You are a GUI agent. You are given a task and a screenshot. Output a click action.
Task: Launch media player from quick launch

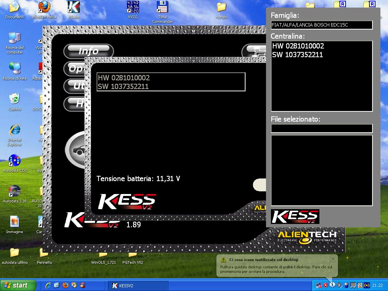coord(74,285)
